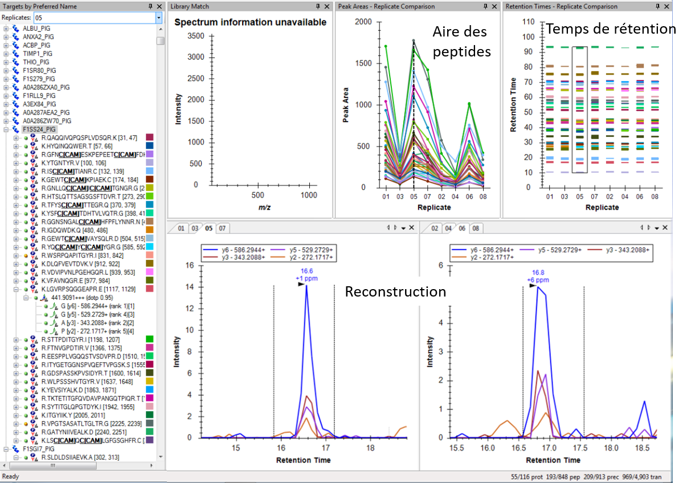
Task: Toggle auto-hide pin on Peak Areas panel
Action: pyautogui.click(x=485, y=6)
